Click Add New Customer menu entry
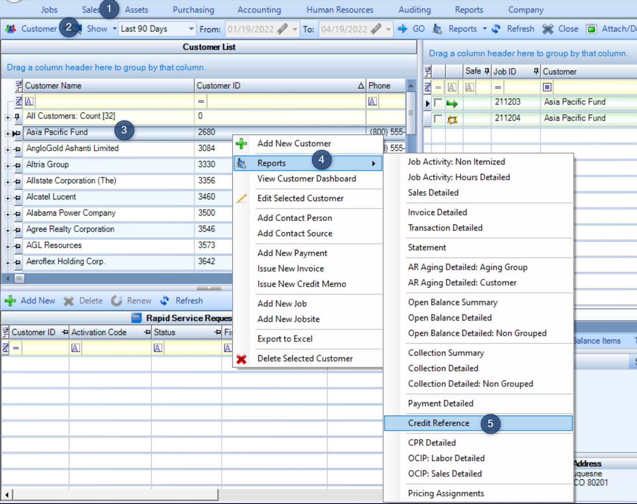This screenshot has height=504, width=637. point(294,144)
